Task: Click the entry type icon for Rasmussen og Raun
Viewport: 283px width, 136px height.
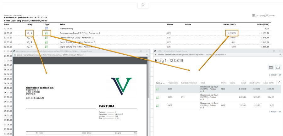Action: point(46,33)
